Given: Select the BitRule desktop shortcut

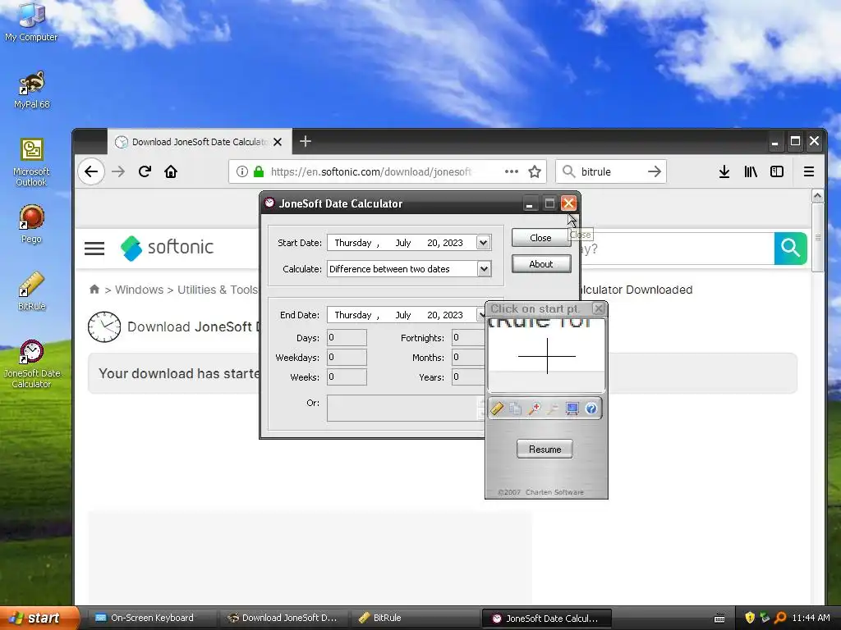Looking at the screenshot, I should coord(31,291).
